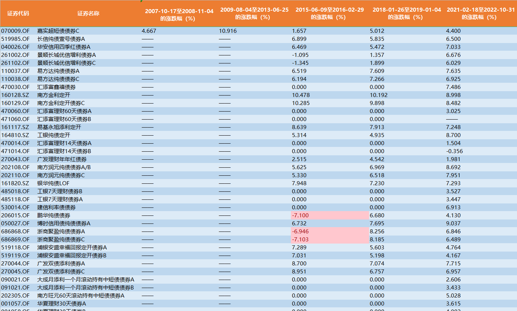This screenshot has width=517, height=311.
Task: Click the value 7.486
Action: click(453, 87)
